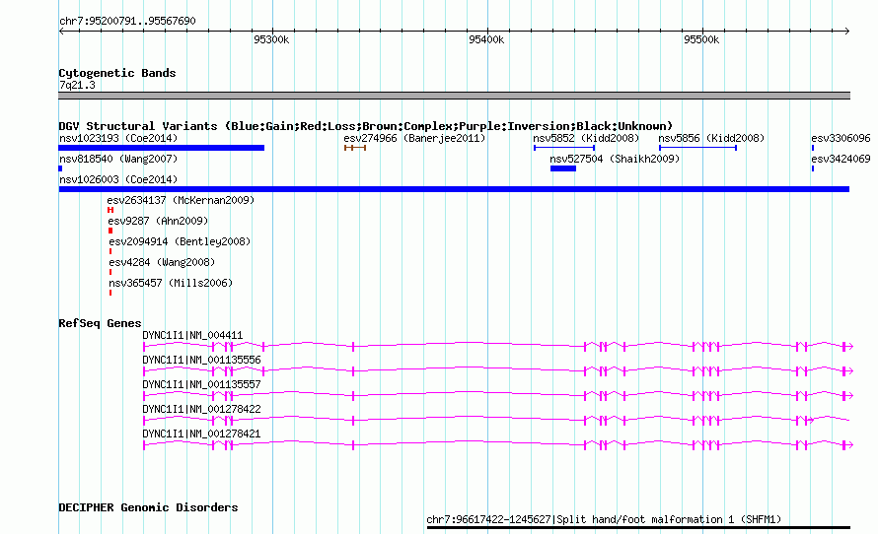Viewport: 878px width, 534px height.
Task: Click the esv9287 (Ahn2009) red loss marker
Action: point(110,231)
